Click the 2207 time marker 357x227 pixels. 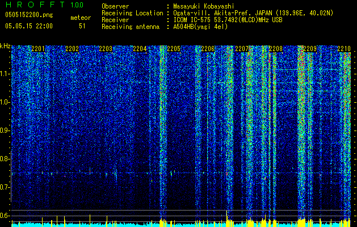242,49
